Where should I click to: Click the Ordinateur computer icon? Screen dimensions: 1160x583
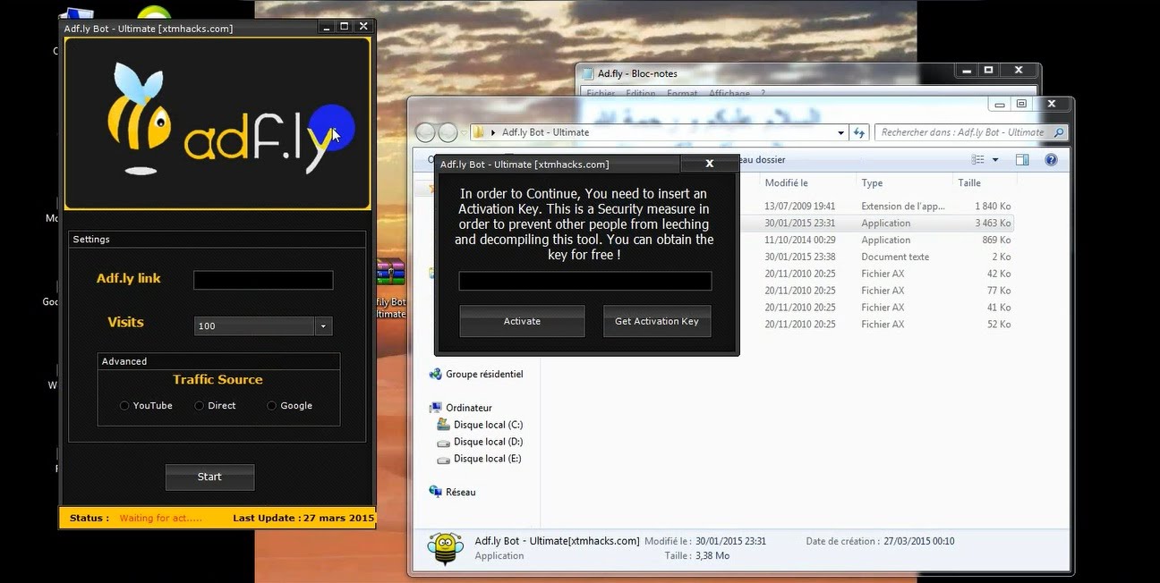[436, 408]
